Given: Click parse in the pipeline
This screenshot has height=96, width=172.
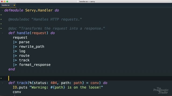Looking at the screenshot, I should coord(24,42).
